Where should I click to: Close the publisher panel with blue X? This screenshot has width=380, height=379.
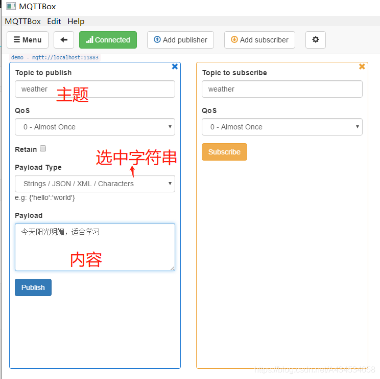pos(175,66)
